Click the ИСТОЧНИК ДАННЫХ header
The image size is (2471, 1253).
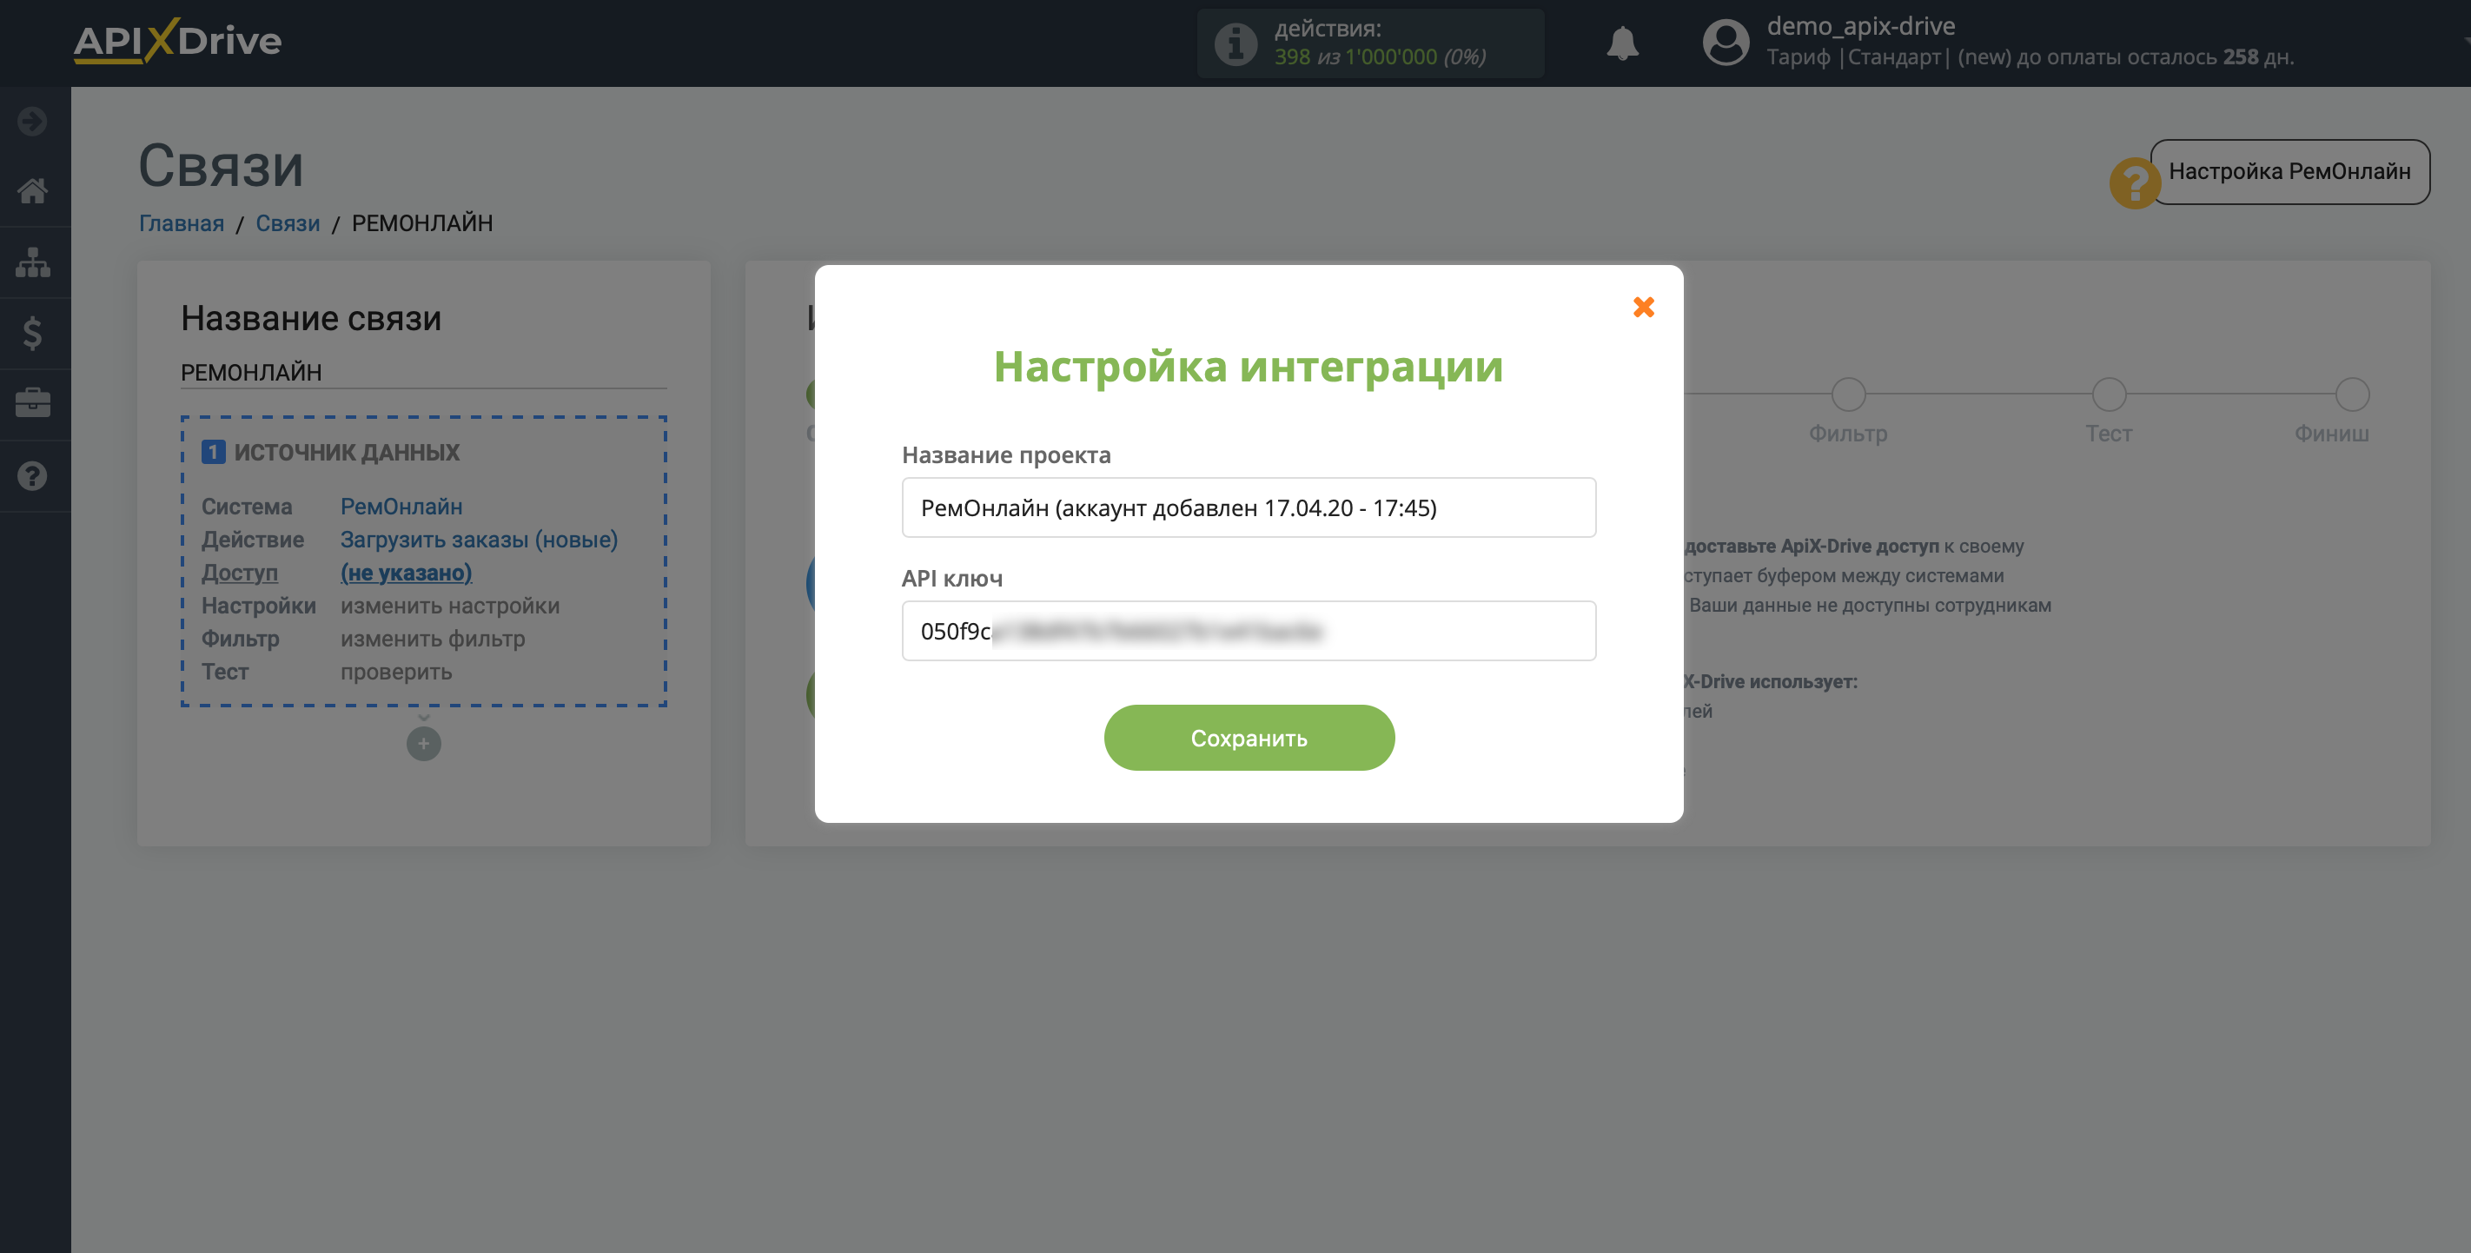(x=347, y=452)
